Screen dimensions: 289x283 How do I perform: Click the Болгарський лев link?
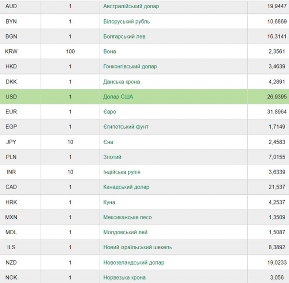[124, 37]
